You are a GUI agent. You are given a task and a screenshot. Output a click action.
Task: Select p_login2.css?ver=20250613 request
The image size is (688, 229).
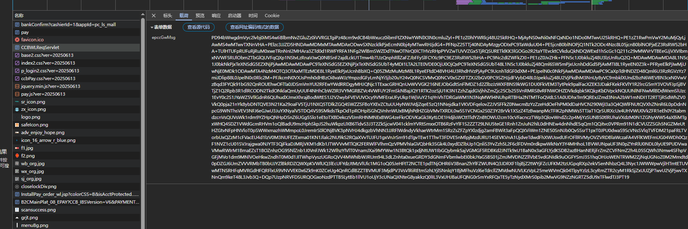tap(77, 71)
